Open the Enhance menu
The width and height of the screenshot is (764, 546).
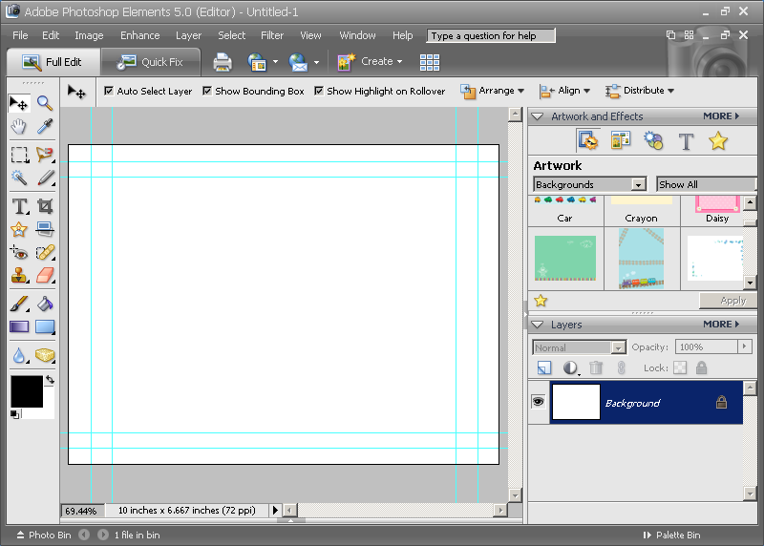[x=139, y=35]
